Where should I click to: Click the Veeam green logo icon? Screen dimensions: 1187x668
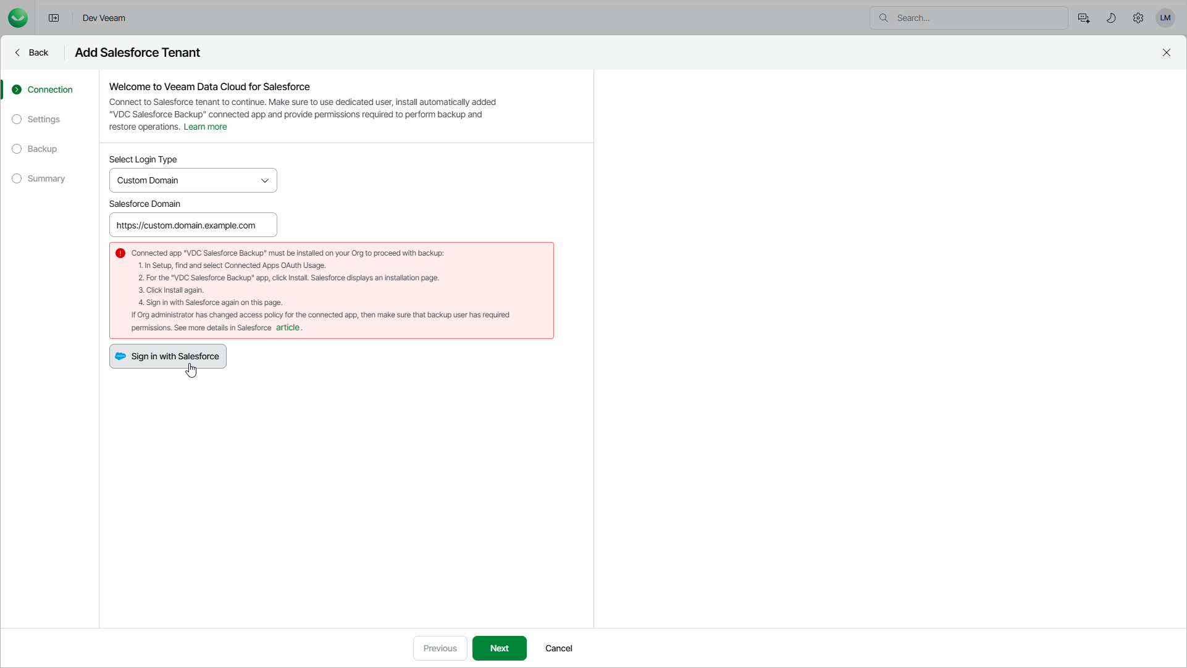[18, 18]
